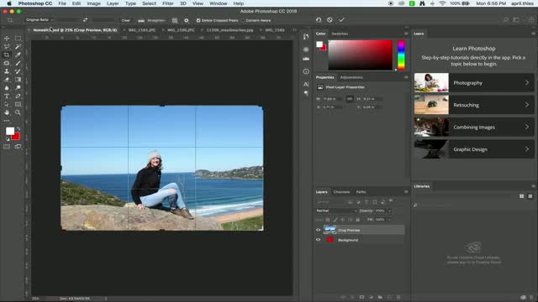Open the Fill dropdown arrow
The width and height of the screenshot is (538, 302).
click(389, 220)
